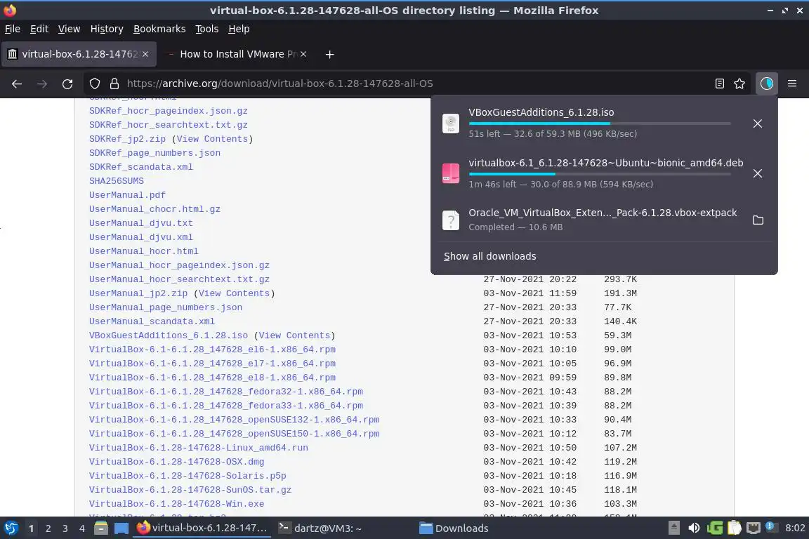Open the Firefox hamburger menu

click(792, 84)
